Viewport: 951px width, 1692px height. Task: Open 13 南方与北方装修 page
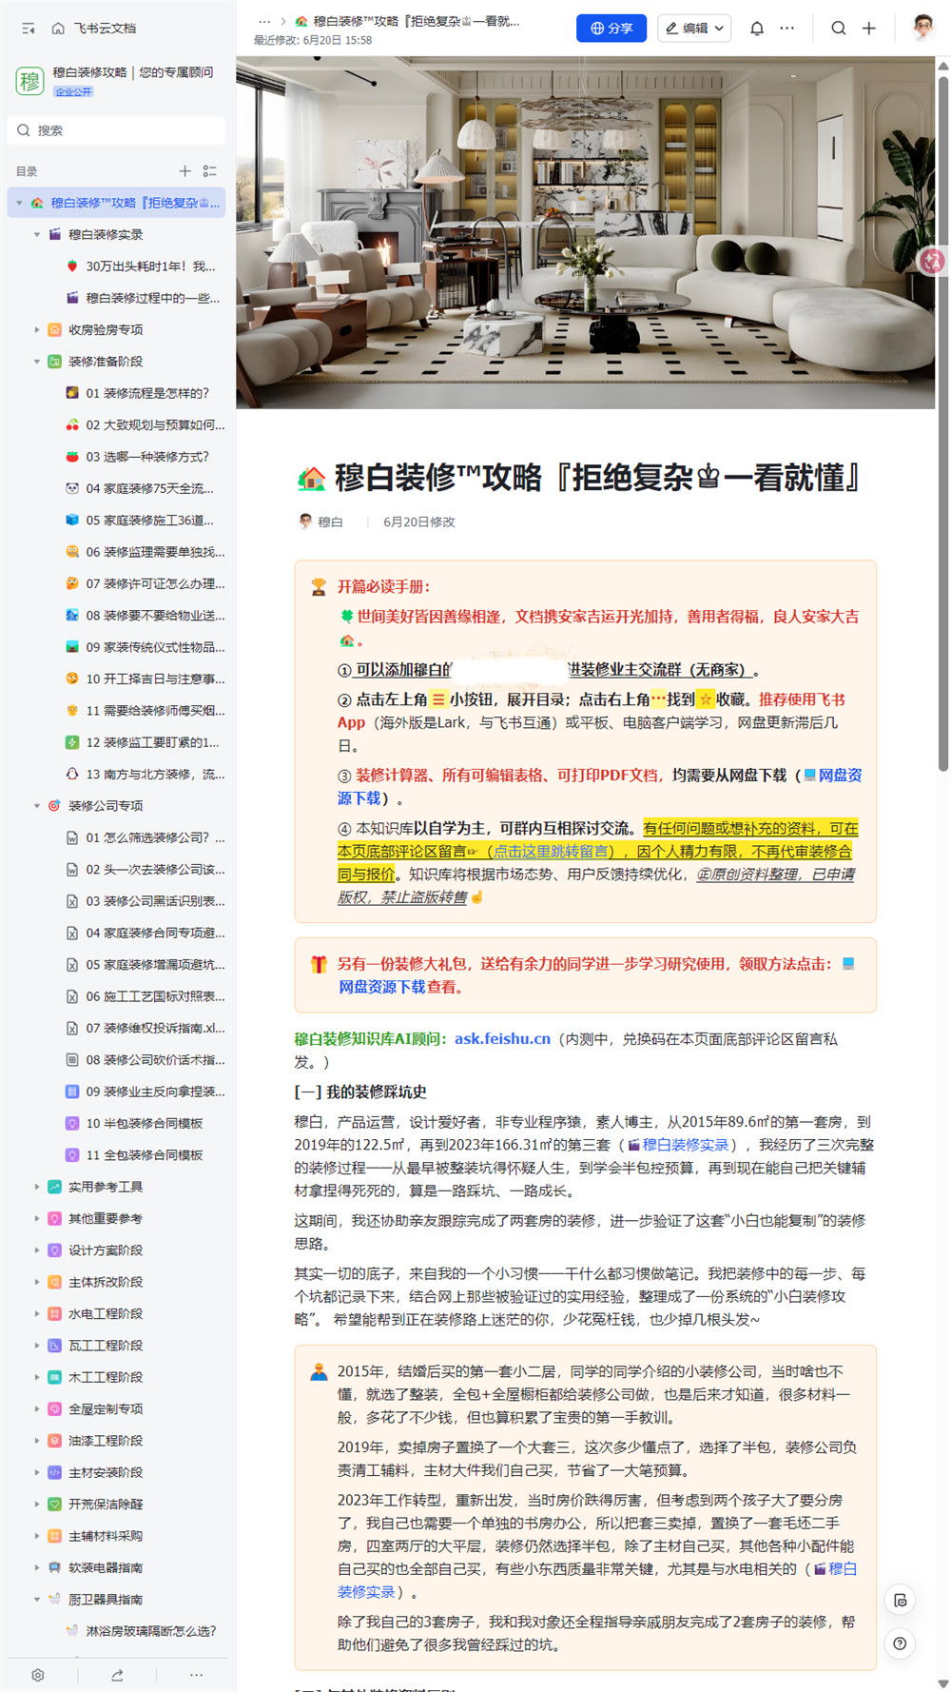click(x=155, y=774)
